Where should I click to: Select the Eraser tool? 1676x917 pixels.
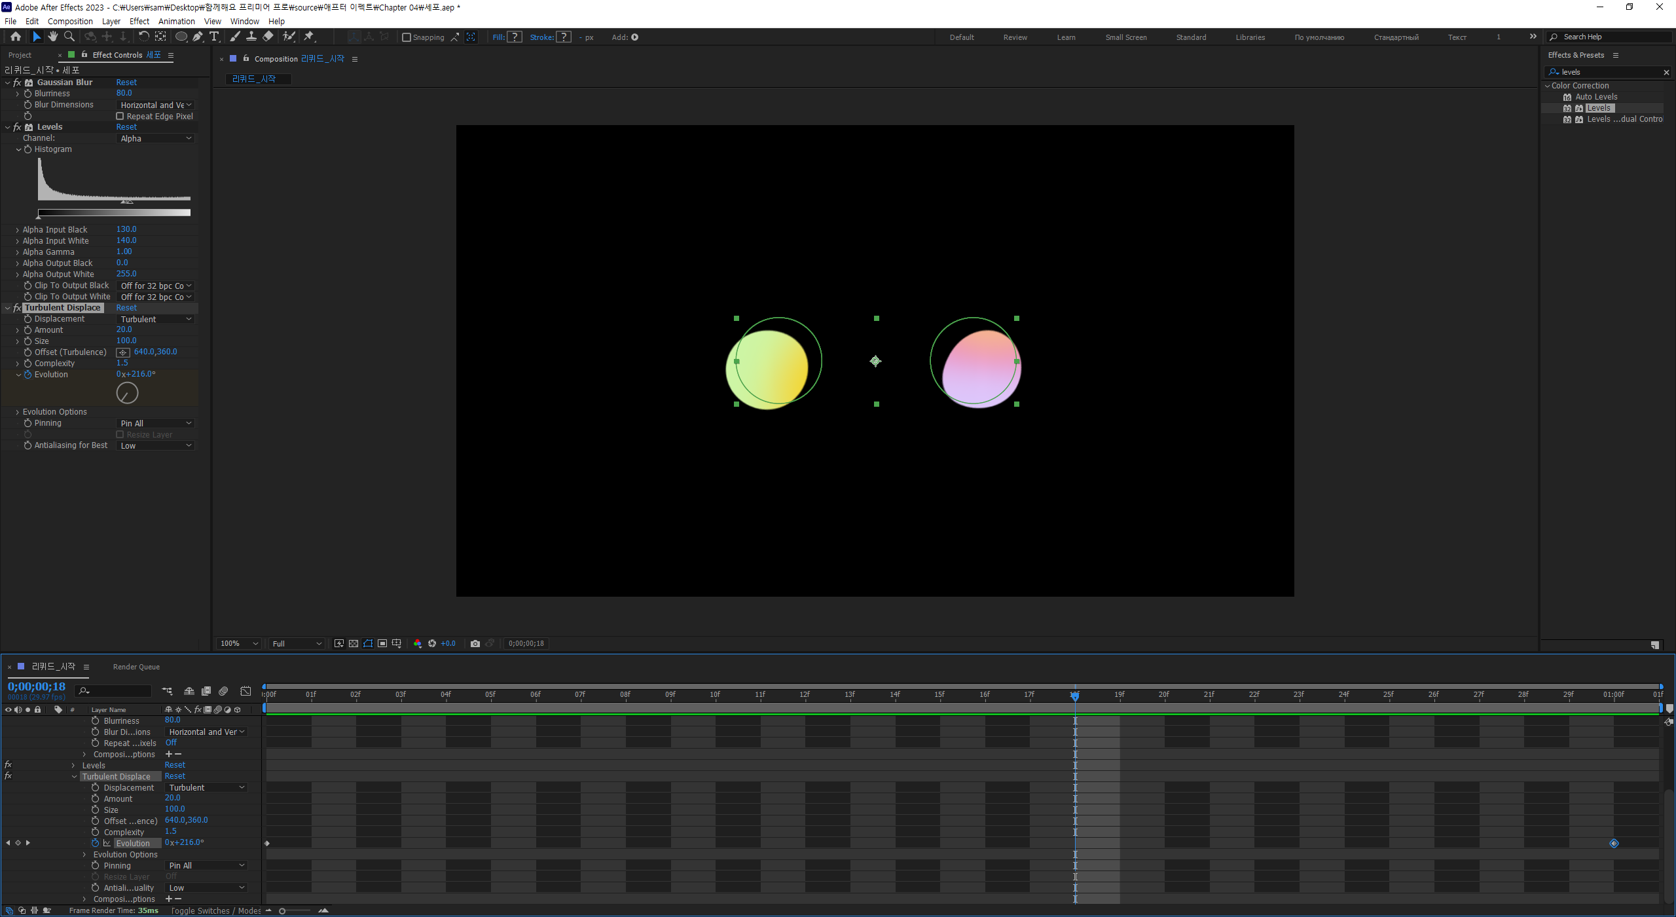click(x=268, y=37)
